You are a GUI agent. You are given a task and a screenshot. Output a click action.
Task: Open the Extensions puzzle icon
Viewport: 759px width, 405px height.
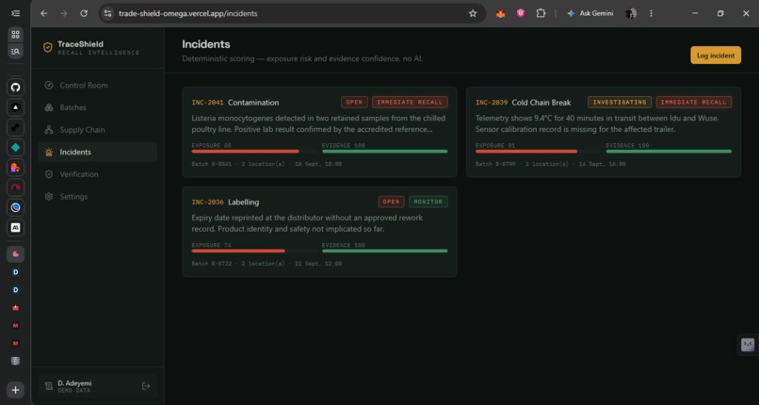(541, 13)
